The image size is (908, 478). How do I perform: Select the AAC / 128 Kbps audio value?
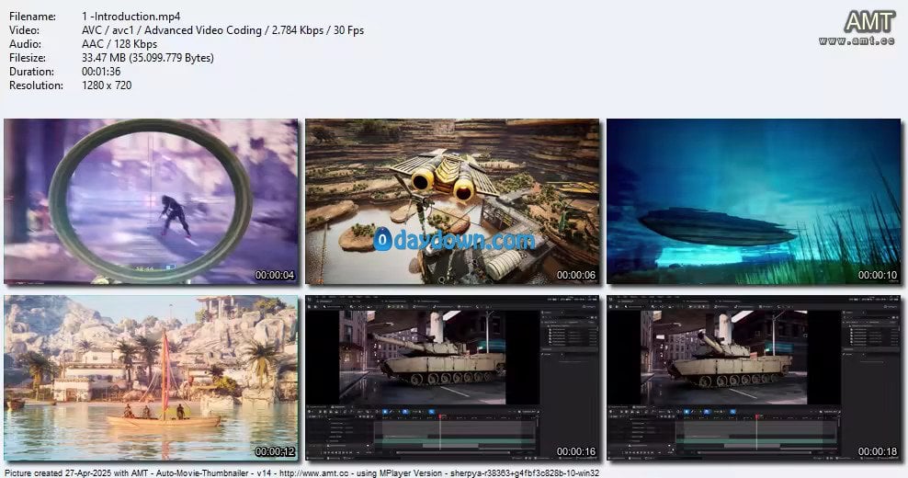119,44
